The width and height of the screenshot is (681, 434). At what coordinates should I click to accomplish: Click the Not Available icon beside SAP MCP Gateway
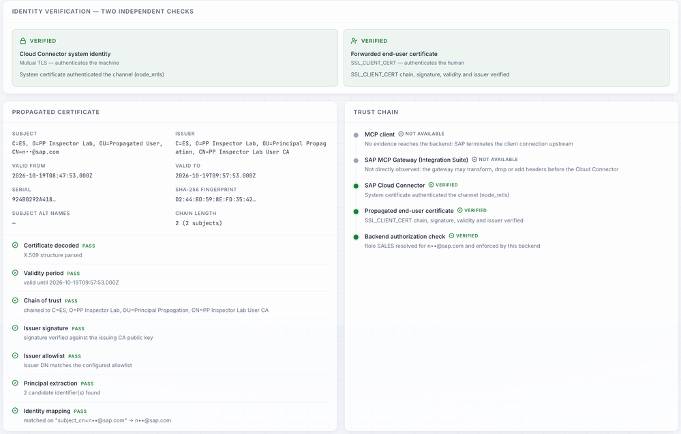click(x=474, y=160)
